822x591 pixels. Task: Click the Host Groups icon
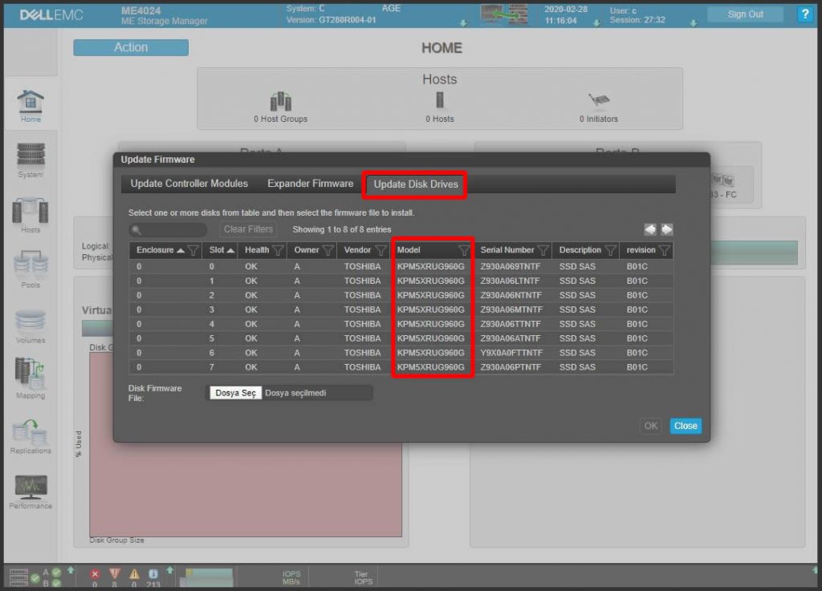tap(280, 101)
